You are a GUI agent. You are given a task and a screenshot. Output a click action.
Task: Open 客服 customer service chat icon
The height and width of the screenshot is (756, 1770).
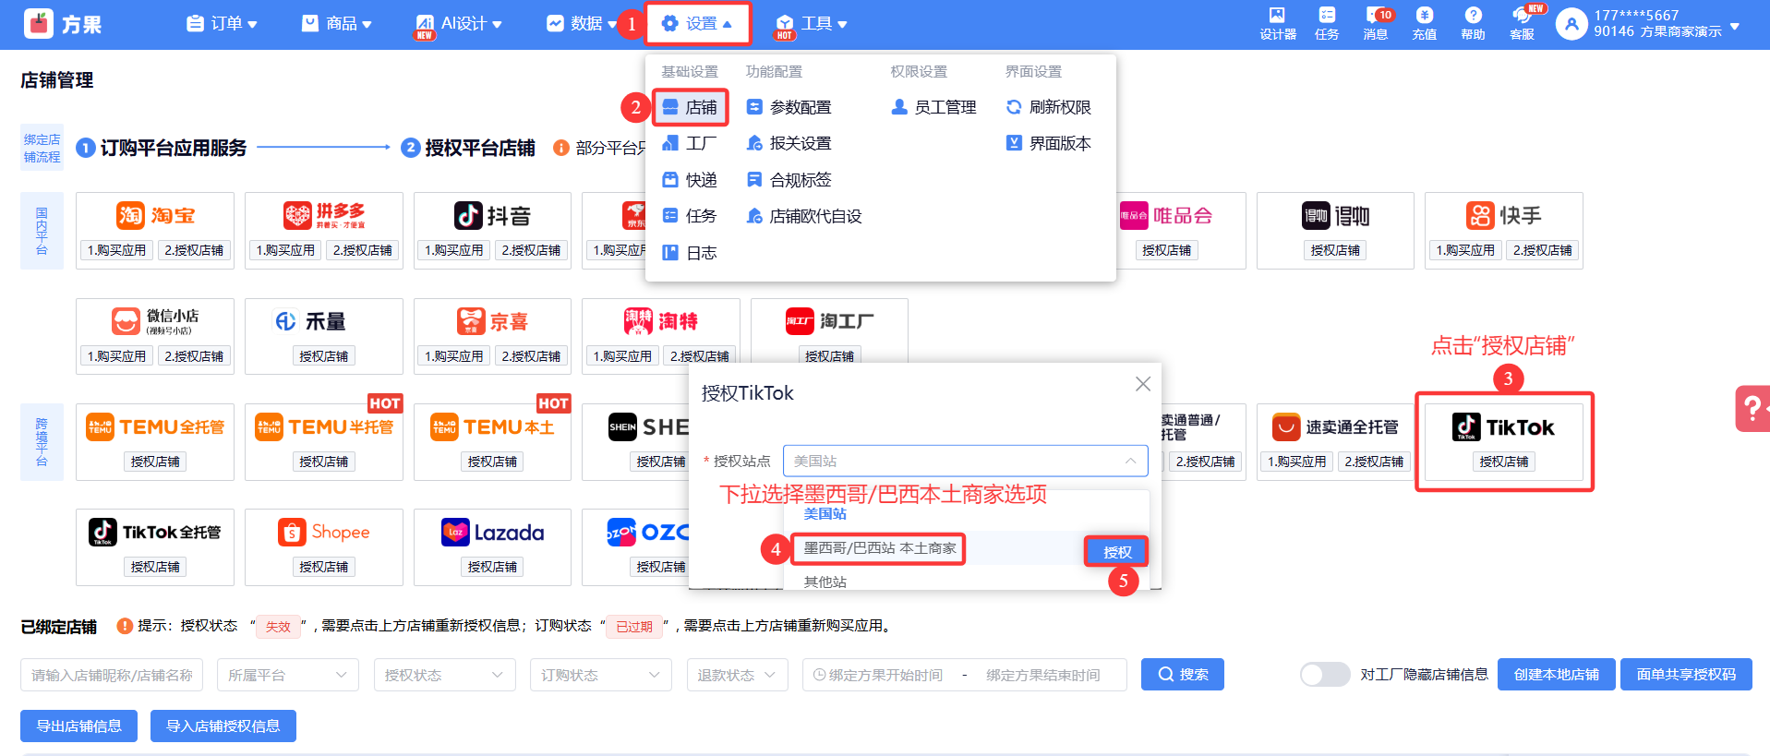pos(1522,23)
